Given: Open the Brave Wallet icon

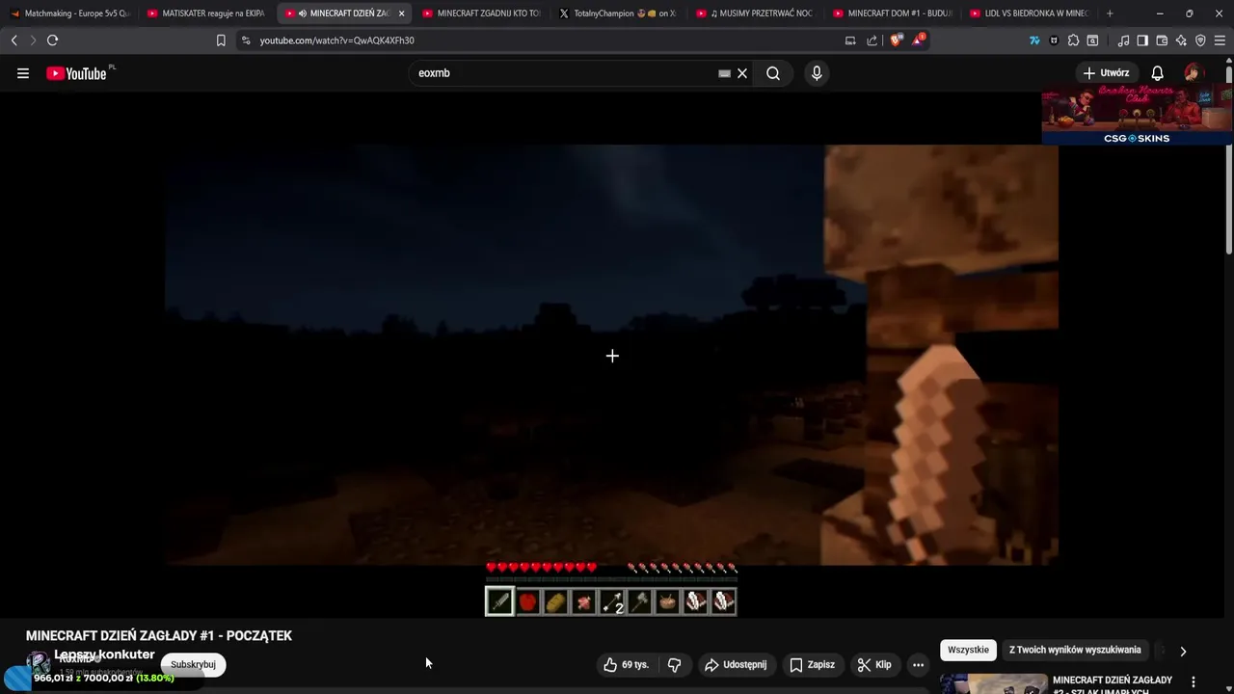Looking at the screenshot, I should pos(1162,40).
